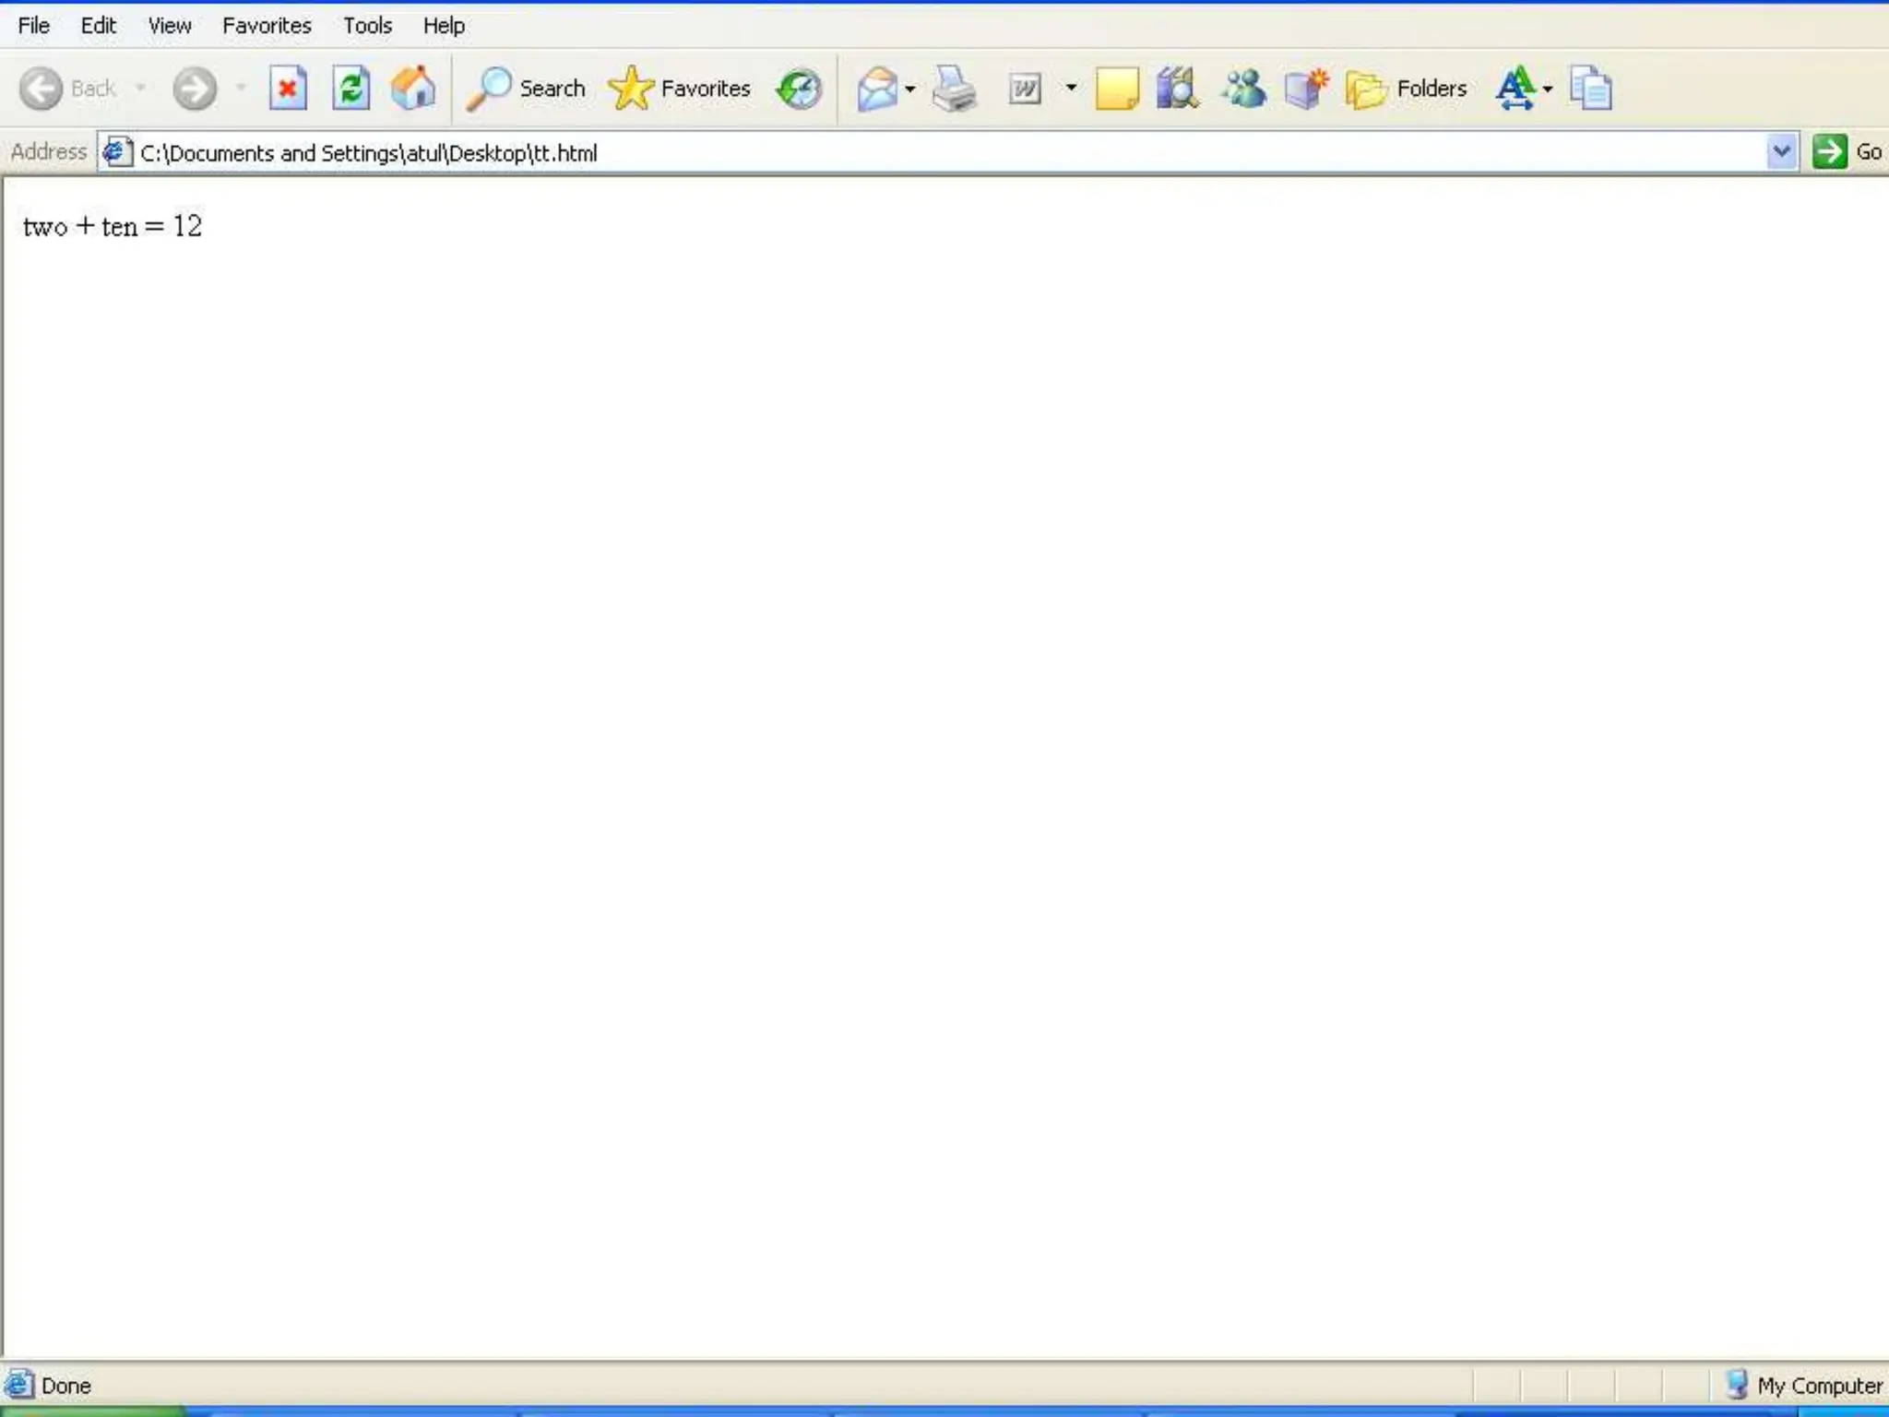Viewport: 1889px width, 1417px height.
Task: Click the Stop loading icon
Action: [x=288, y=89]
